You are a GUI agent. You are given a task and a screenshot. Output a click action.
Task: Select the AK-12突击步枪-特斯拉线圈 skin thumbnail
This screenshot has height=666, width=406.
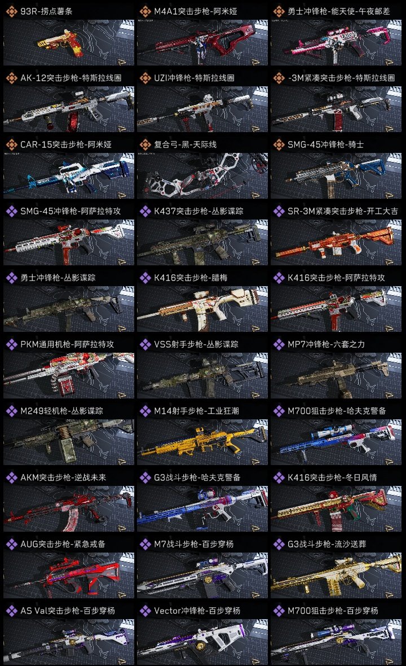coord(69,109)
